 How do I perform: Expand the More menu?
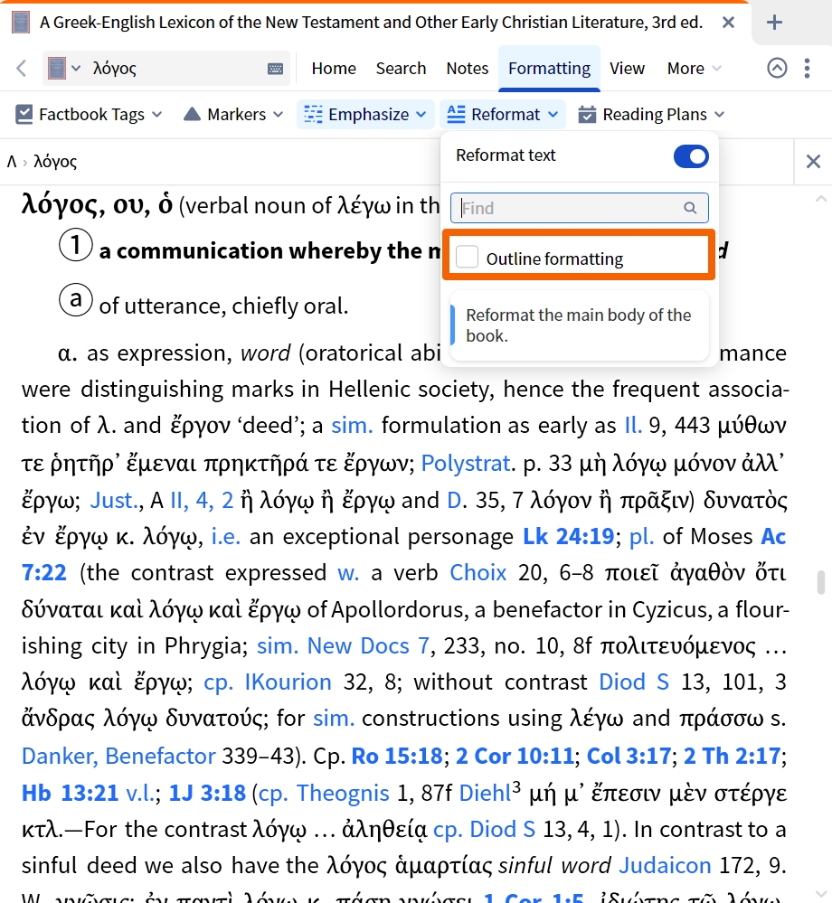695,68
